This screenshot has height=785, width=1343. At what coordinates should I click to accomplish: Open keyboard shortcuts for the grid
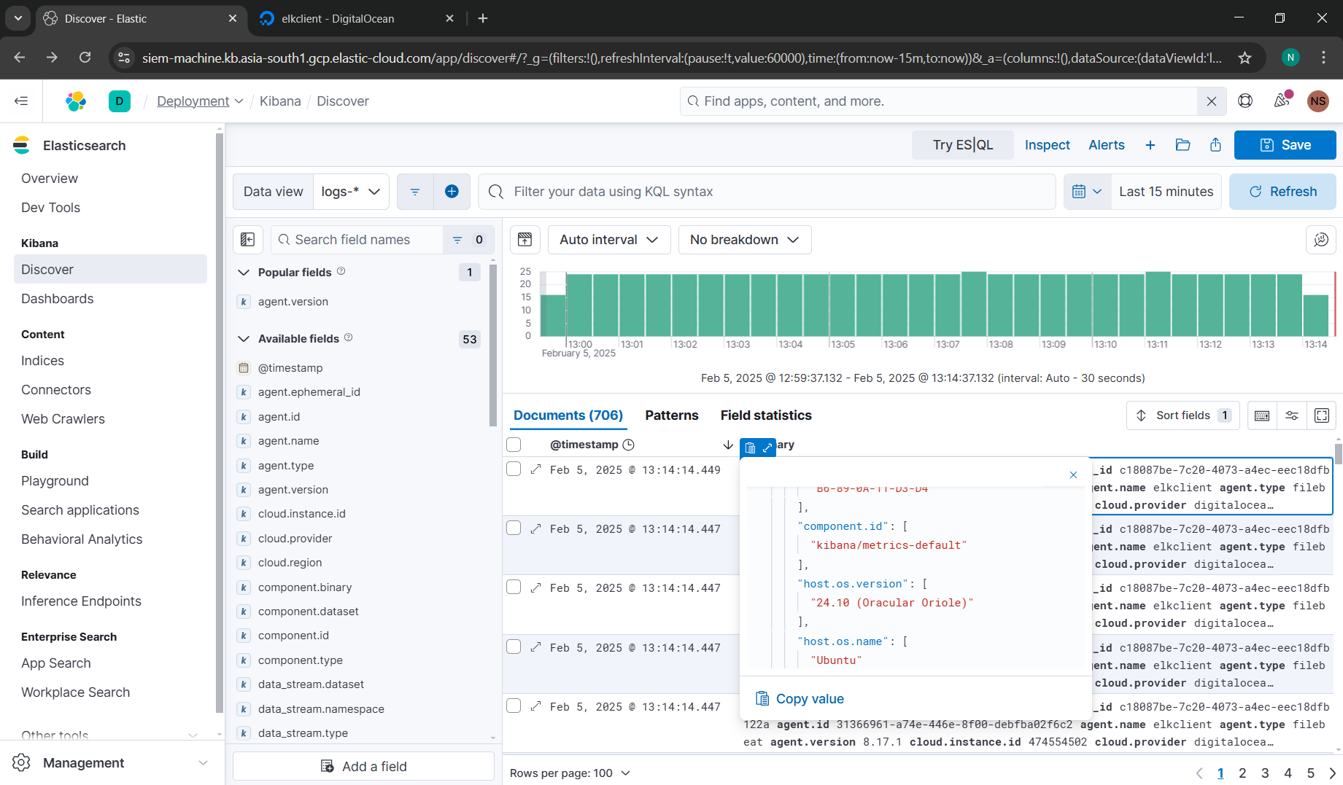click(x=1262, y=415)
